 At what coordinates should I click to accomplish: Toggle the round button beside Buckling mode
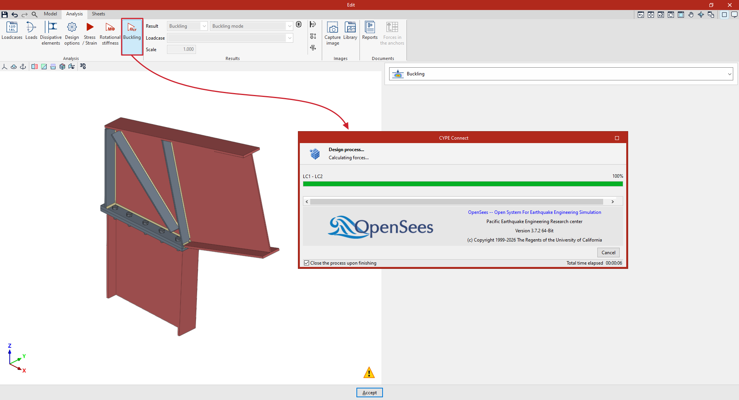click(x=299, y=25)
